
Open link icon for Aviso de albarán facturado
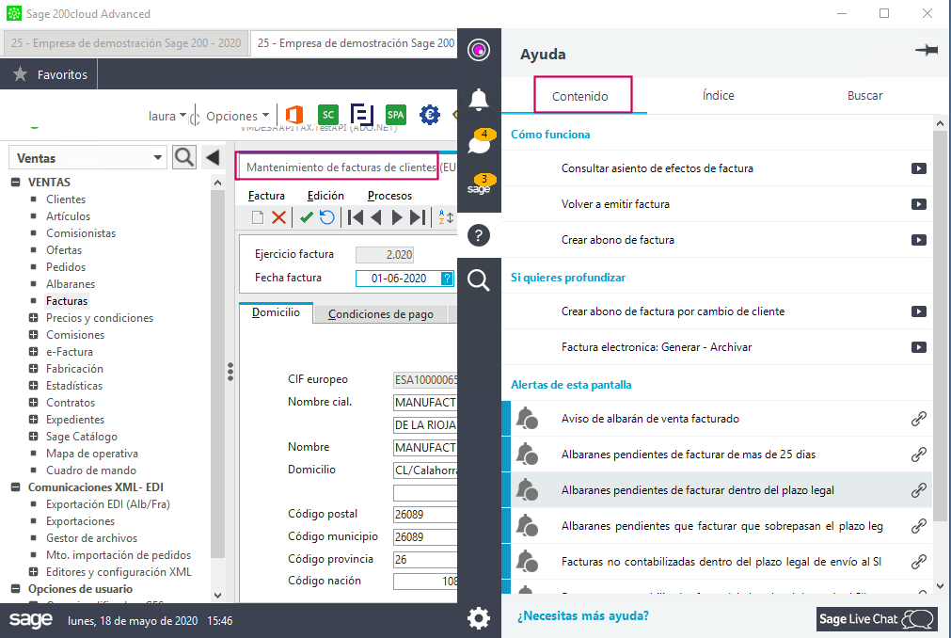[918, 419]
